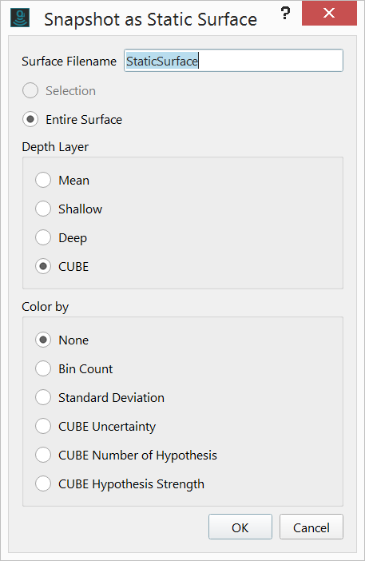Click the Cancel button

click(x=311, y=527)
